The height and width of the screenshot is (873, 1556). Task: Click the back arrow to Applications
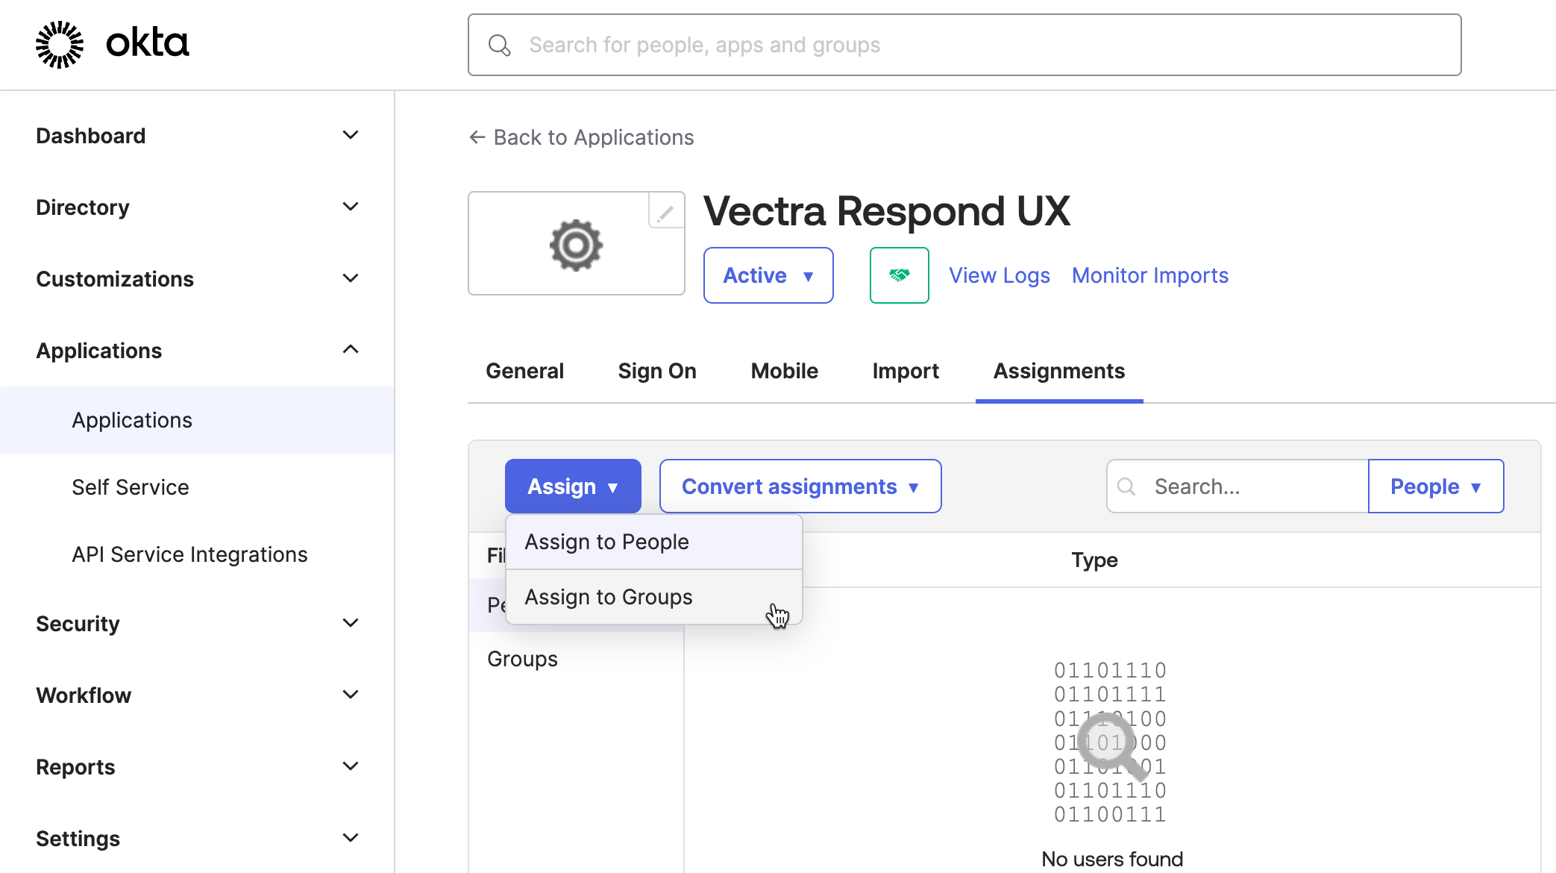pos(477,137)
